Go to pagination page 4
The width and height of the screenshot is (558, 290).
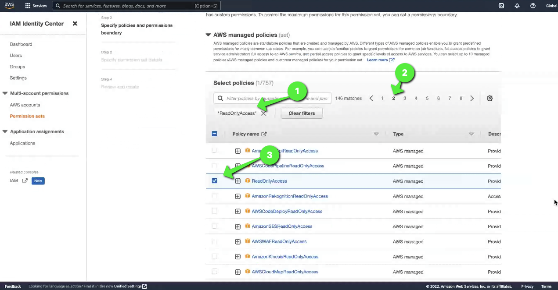(416, 98)
